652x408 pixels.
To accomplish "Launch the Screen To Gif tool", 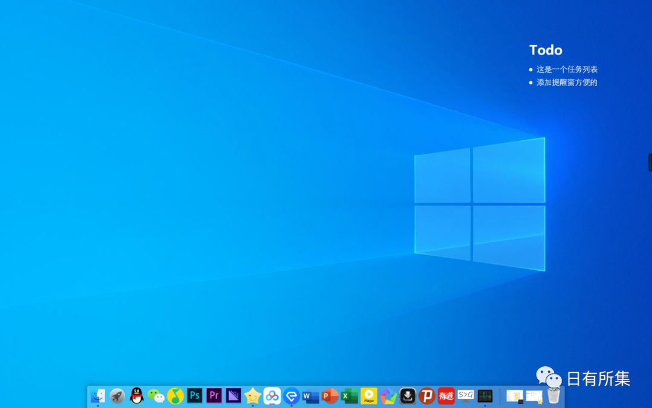I will [x=465, y=396].
